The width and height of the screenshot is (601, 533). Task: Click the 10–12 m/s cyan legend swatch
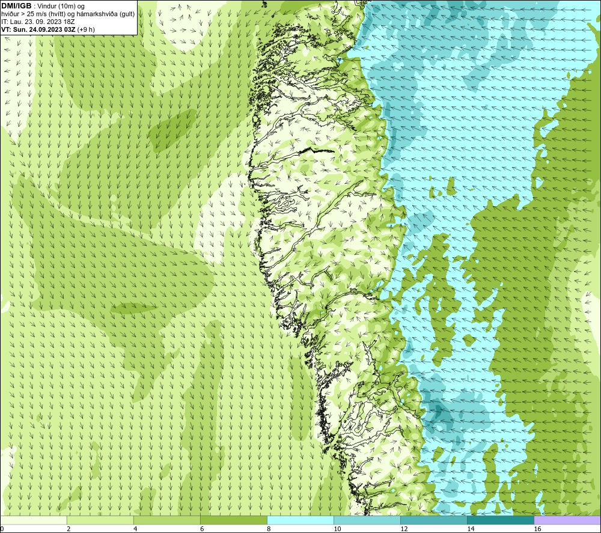coord(367,520)
